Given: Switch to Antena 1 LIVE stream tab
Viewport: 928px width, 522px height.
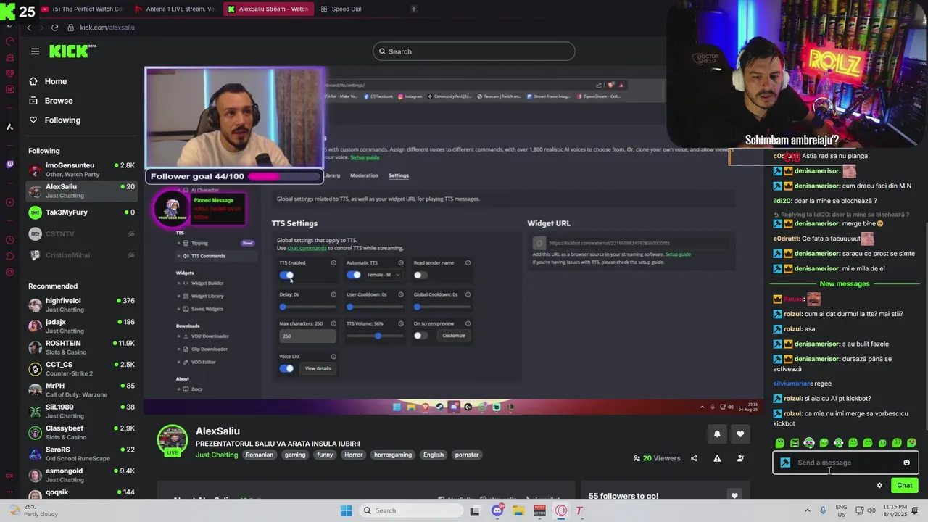Looking at the screenshot, I should click(x=176, y=9).
